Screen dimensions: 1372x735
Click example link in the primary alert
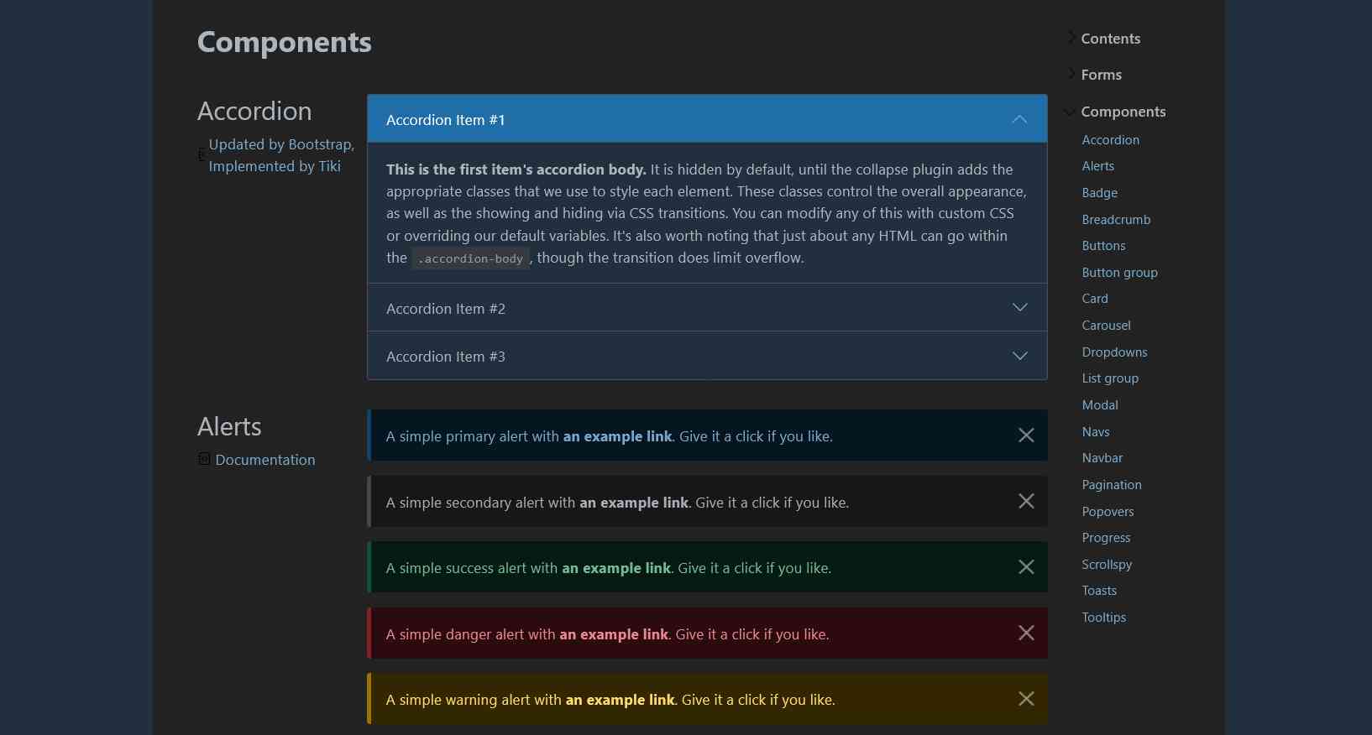tap(617, 436)
